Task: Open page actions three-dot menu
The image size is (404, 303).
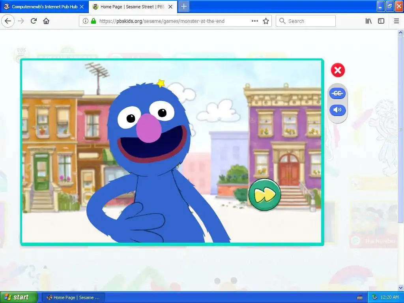Action: point(255,21)
